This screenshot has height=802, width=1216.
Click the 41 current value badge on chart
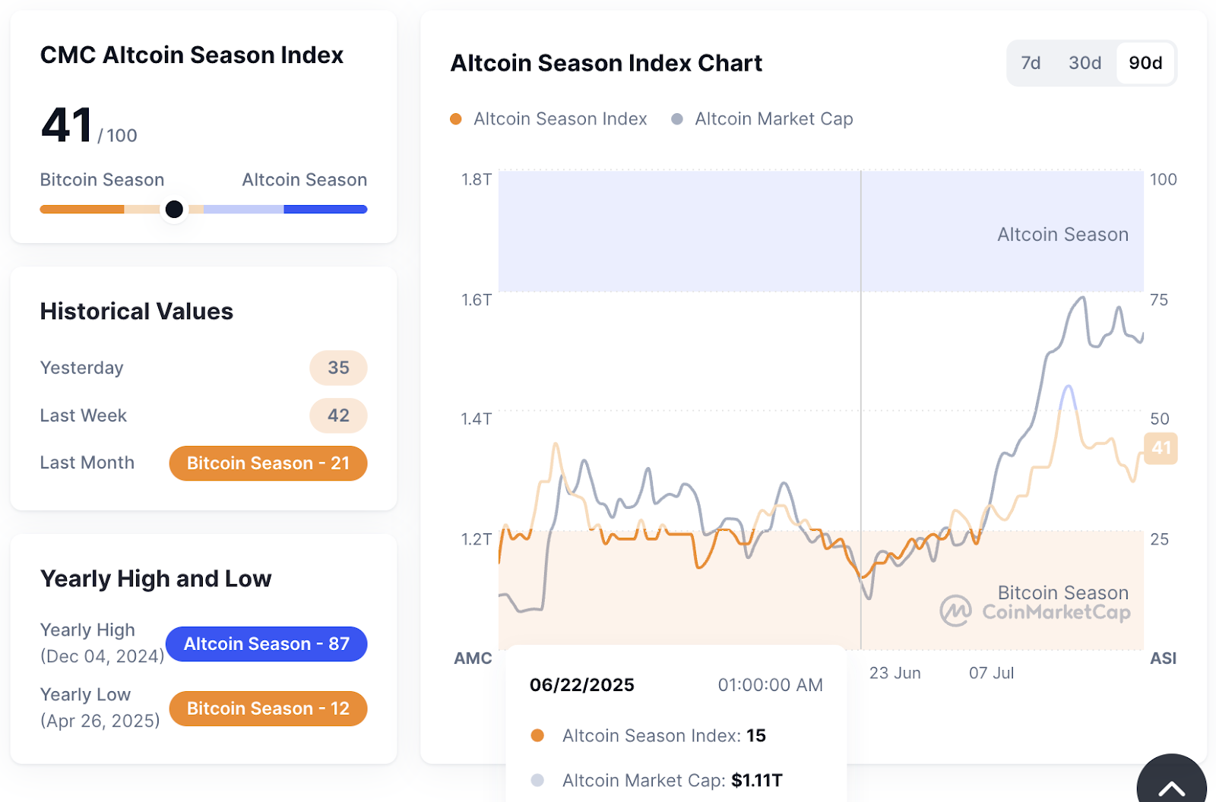(1161, 448)
